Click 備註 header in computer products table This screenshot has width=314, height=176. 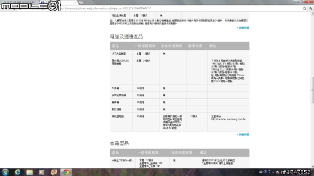(212, 46)
